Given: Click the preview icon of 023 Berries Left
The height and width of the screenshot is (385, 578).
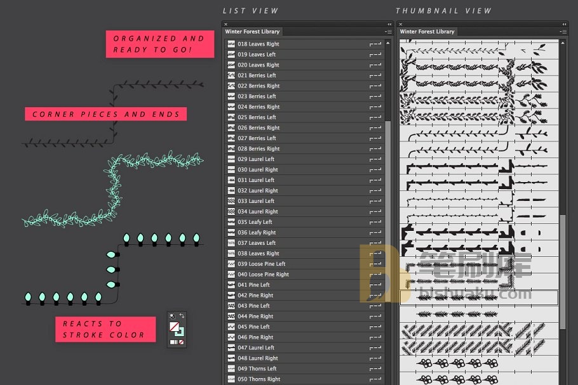Looking at the screenshot, I should click(231, 96).
